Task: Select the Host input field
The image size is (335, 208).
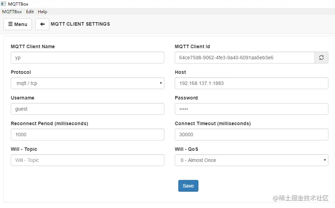Action: [251, 83]
